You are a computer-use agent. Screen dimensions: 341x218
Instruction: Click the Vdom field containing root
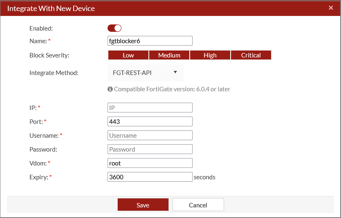pyautogui.click(x=150, y=163)
